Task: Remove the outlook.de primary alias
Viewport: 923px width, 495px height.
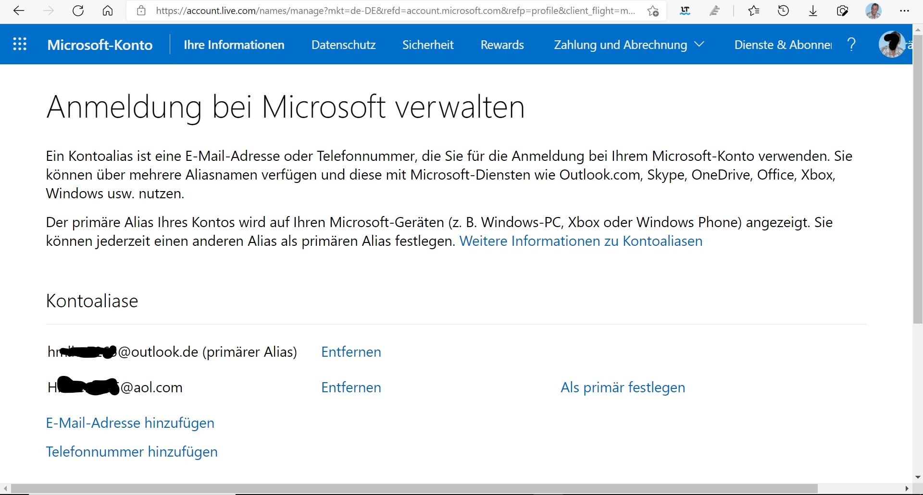Action: coord(351,352)
